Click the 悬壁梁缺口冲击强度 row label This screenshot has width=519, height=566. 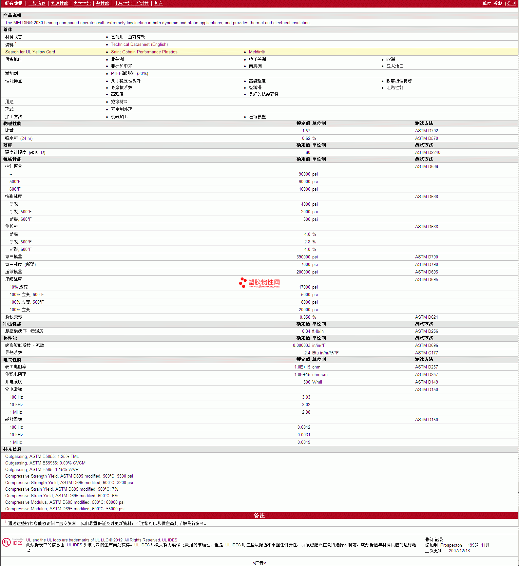(x=24, y=331)
